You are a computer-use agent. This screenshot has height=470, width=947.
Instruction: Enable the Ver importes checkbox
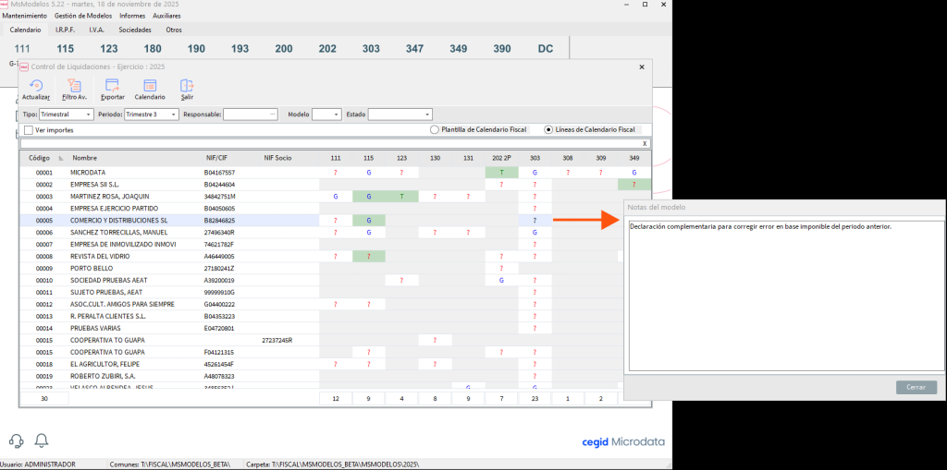tap(28, 130)
